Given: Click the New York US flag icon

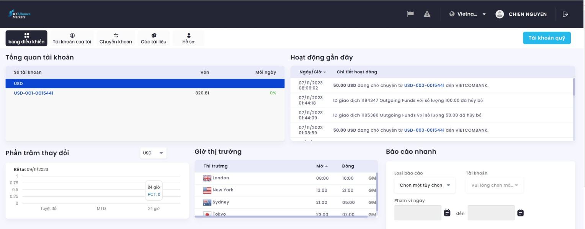Looking at the screenshot, I should [x=207, y=190].
